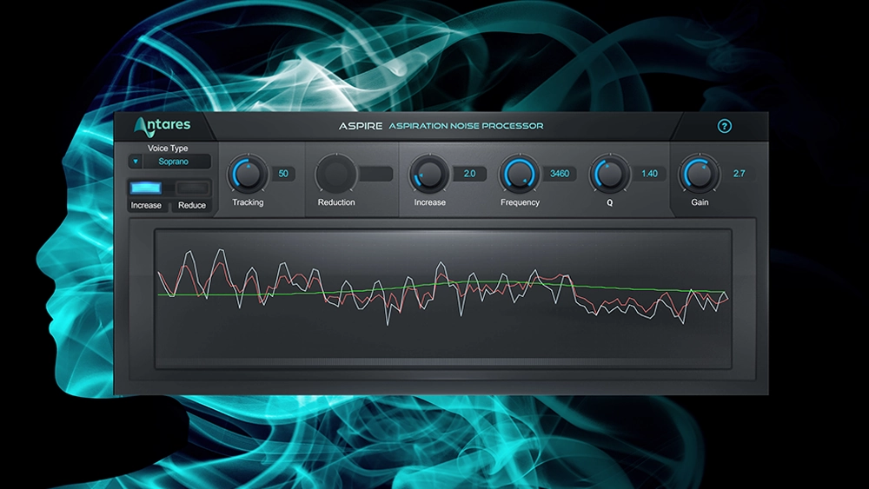Viewport: 869px width, 489px height.
Task: Click the Q knob
Action: pyautogui.click(x=609, y=174)
